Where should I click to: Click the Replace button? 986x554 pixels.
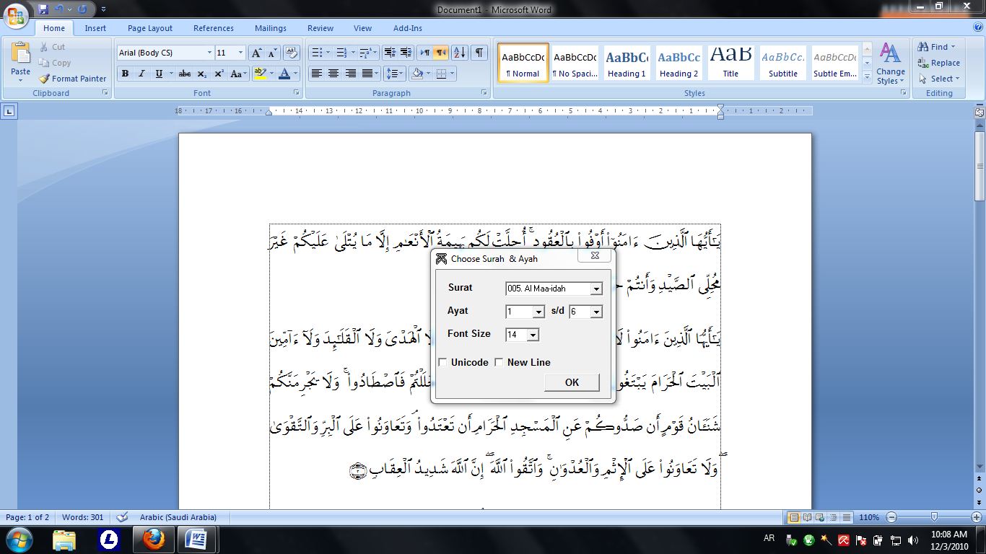coord(938,63)
